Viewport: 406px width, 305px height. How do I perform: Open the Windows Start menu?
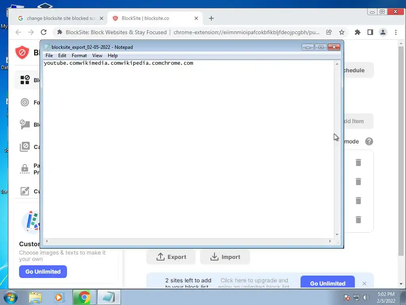[10, 297]
